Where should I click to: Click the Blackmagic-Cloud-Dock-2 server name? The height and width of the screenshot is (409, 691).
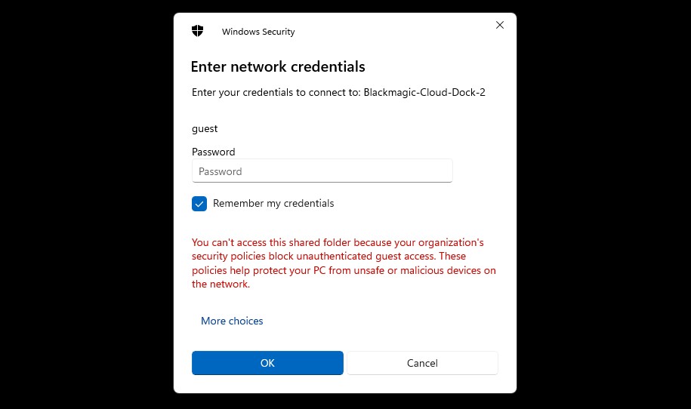(x=424, y=93)
